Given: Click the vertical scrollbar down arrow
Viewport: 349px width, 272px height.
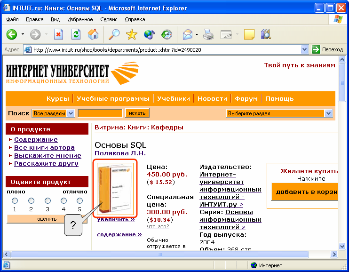Looking at the screenshot, I should tap(342, 246).
